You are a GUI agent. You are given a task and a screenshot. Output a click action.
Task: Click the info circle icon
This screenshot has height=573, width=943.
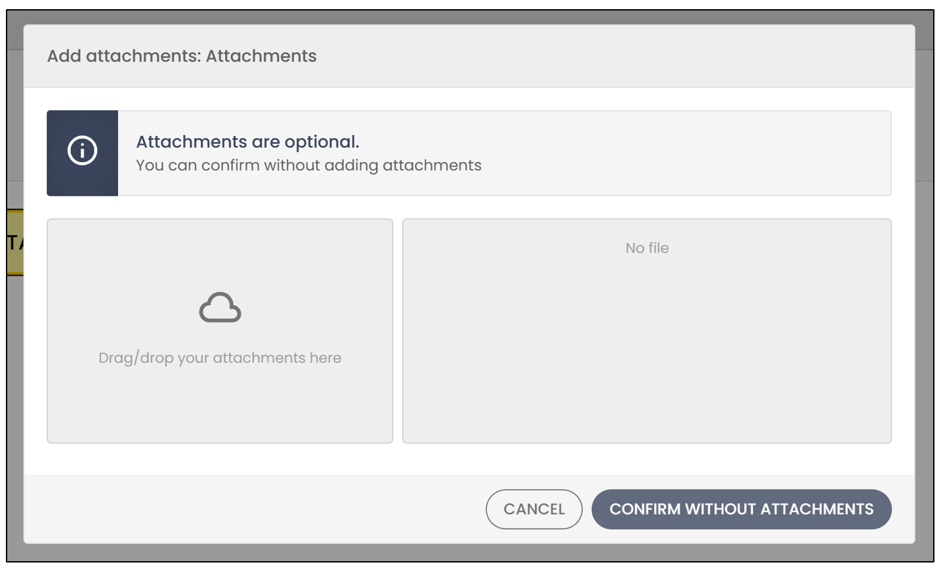[83, 150]
